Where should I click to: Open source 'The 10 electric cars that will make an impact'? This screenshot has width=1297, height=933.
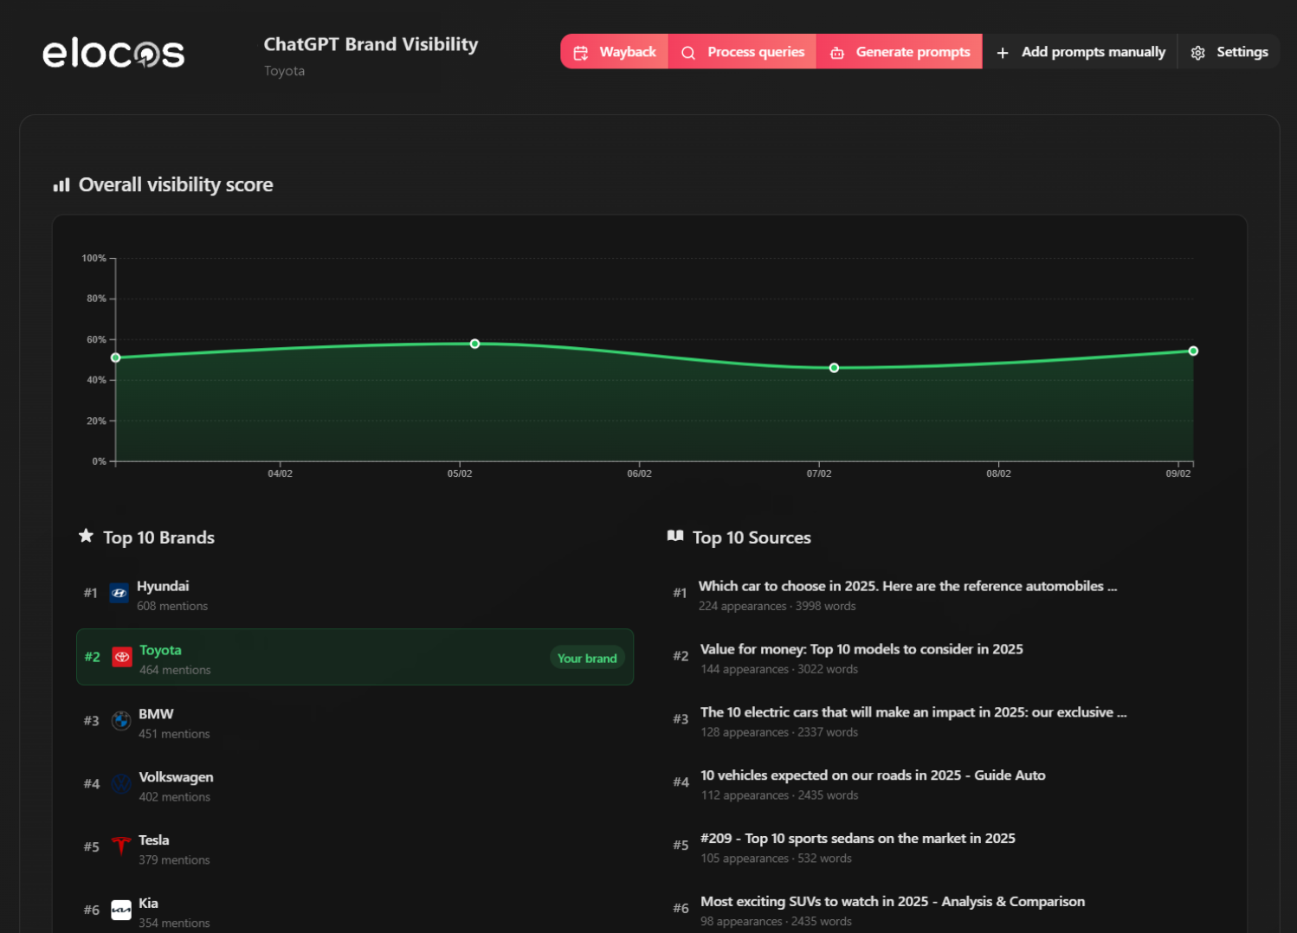click(x=913, y=712)
